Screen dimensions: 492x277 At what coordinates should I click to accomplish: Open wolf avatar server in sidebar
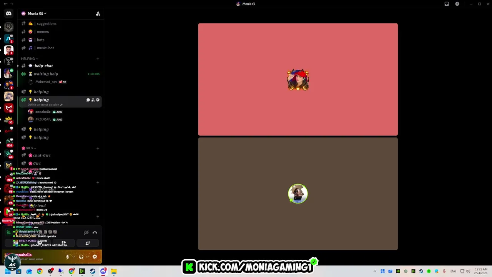coord(8,27)
